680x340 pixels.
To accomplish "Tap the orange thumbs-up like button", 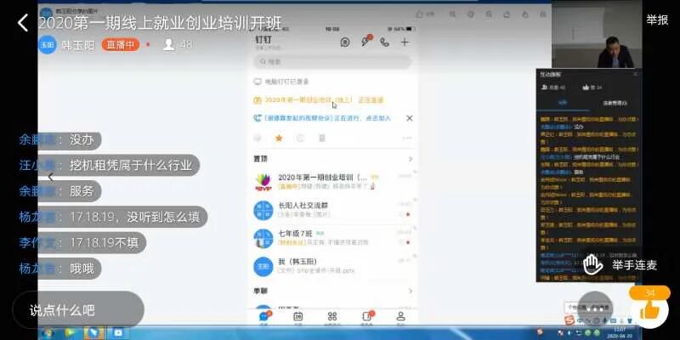I will point(649,310).
